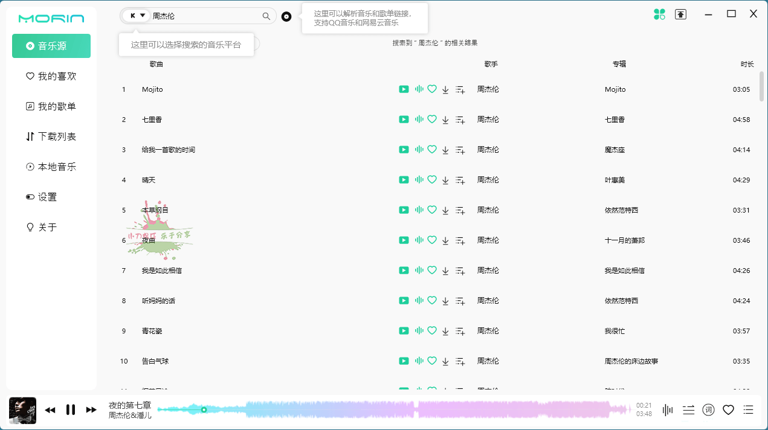Viewport: 768px width, 430px height.
Task: Open the lyrics (词) panel in player bar
Action: tap(708, 409)
